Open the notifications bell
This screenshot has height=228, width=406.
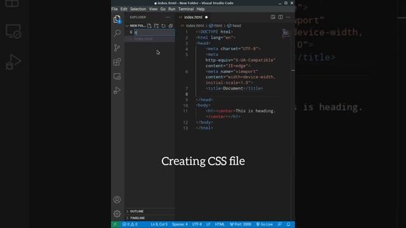(x=288, y=224)
